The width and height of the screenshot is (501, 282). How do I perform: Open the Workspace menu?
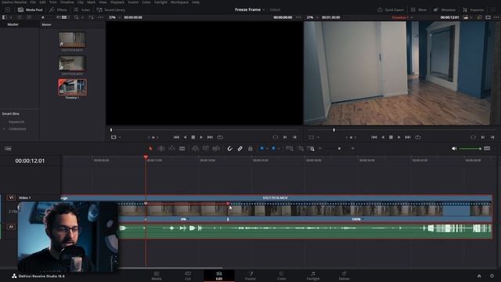coord(179,2)
